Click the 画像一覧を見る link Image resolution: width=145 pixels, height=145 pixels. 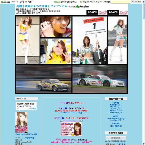coord(116,126)
